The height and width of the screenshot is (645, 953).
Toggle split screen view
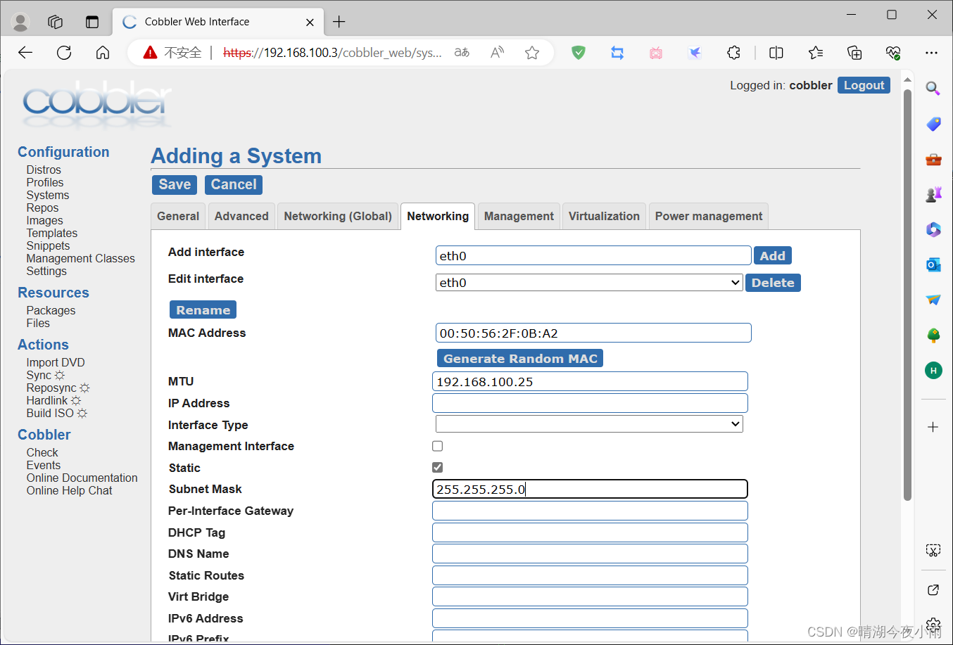776,53
